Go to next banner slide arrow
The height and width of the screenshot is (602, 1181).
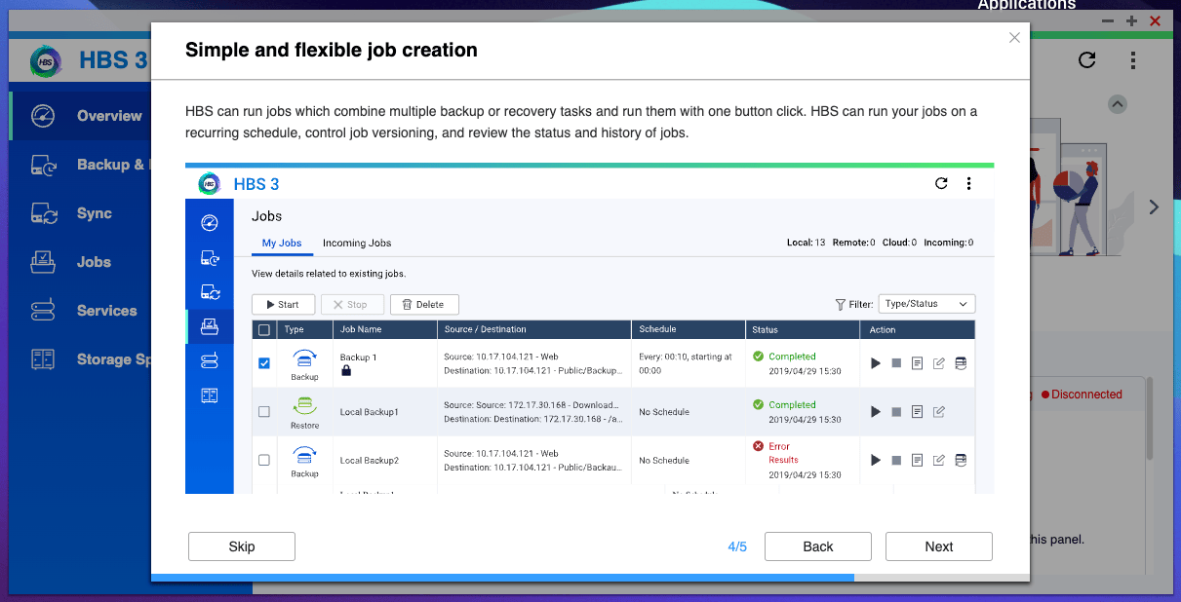(1154, 207)
